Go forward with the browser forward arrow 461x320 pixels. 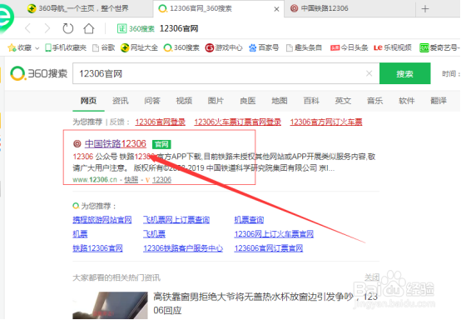coord(47,28)
